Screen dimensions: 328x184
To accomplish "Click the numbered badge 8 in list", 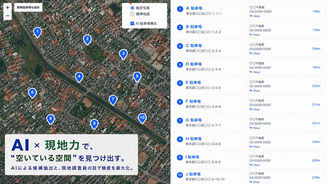I will 180,139.
